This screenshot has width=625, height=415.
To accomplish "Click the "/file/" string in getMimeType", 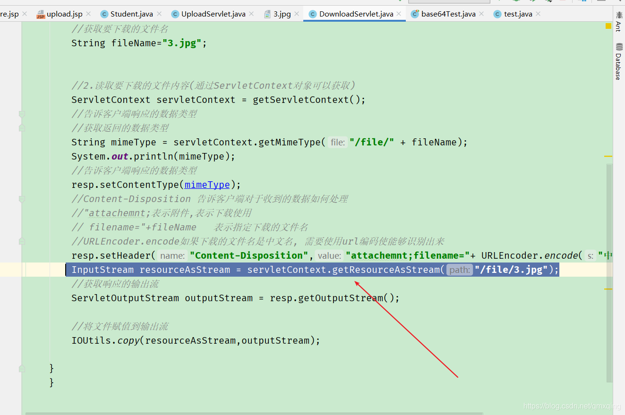I will (x=372, y=142).
